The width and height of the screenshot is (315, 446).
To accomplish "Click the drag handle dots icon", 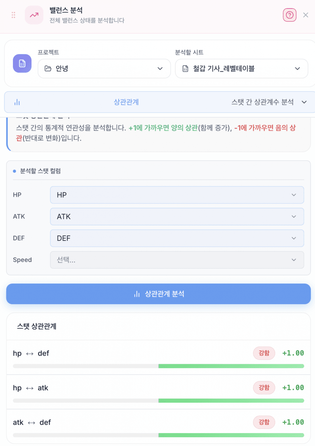I will tap(13, 15).
